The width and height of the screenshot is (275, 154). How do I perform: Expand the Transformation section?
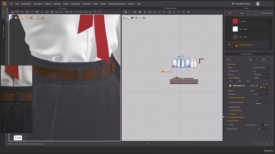click(x=228, y=107)
